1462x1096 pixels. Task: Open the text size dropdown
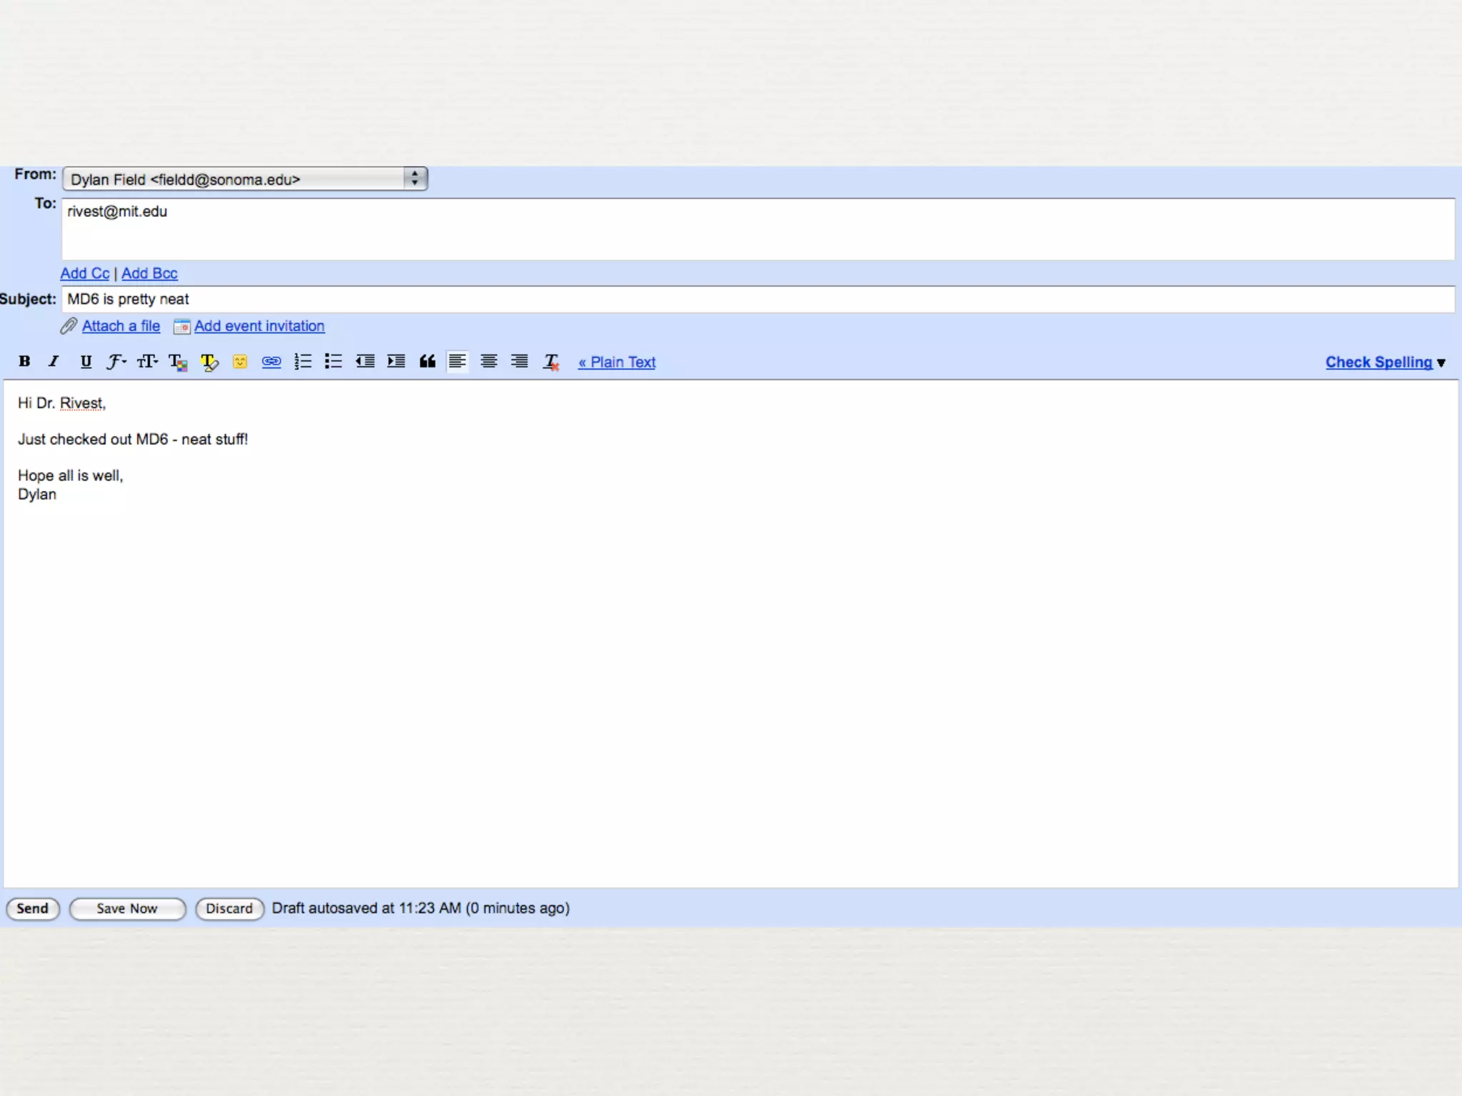coord(147,362)
